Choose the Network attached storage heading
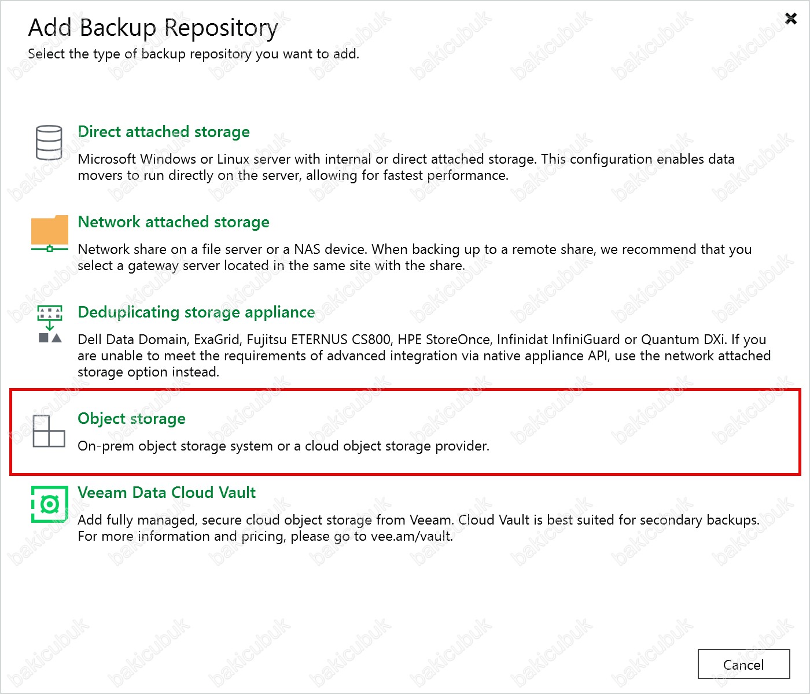Viewport: 810px width, 694px height. tap(174, 222)
